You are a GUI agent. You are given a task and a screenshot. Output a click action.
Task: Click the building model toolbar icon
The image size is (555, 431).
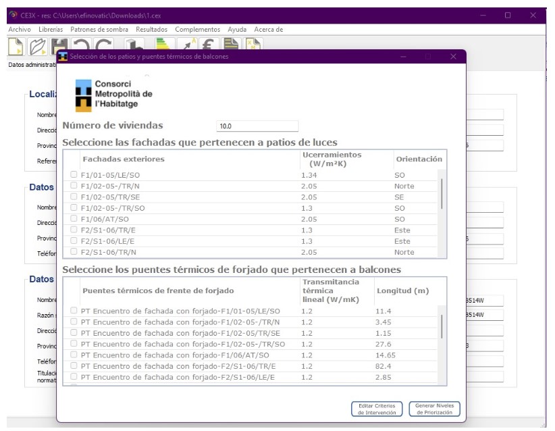134,43
